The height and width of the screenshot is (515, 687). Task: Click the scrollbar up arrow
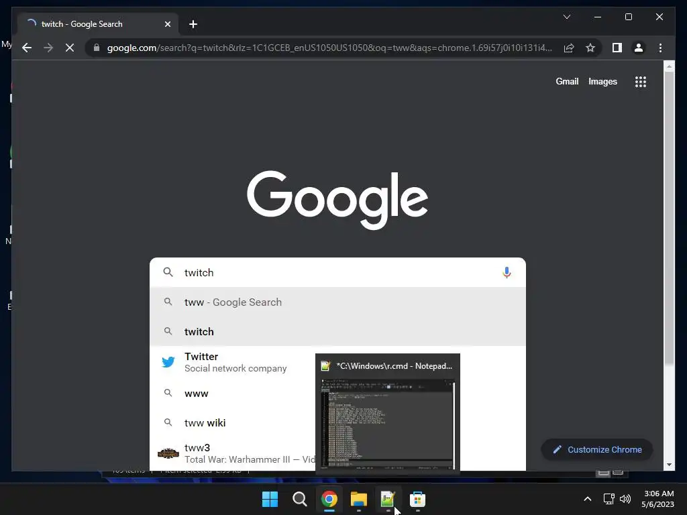(x=669, y=67)
